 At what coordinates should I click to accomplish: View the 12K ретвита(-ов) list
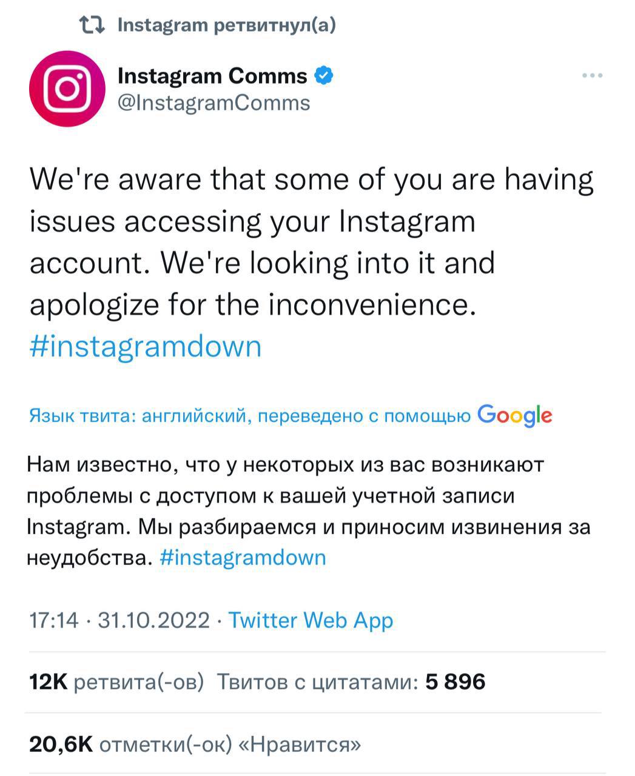pos(116,682)
